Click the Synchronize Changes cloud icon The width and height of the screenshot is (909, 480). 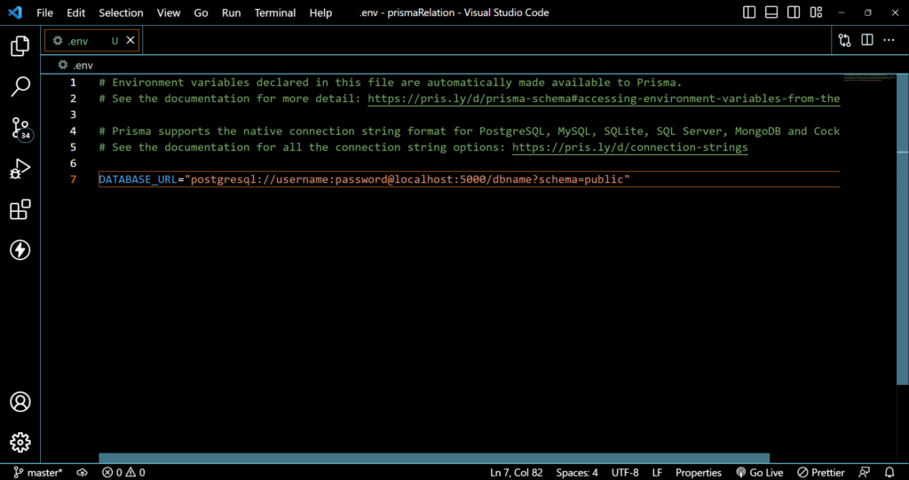pyautogui.click(x=83, y=473)
